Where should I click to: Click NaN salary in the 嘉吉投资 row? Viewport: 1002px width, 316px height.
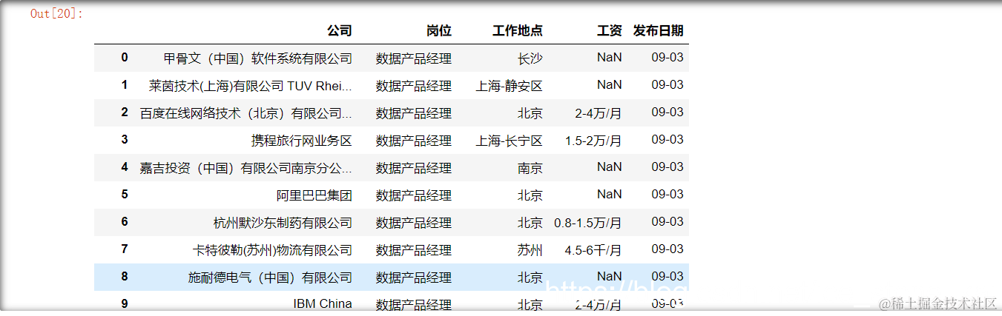[x=610, y=167]
